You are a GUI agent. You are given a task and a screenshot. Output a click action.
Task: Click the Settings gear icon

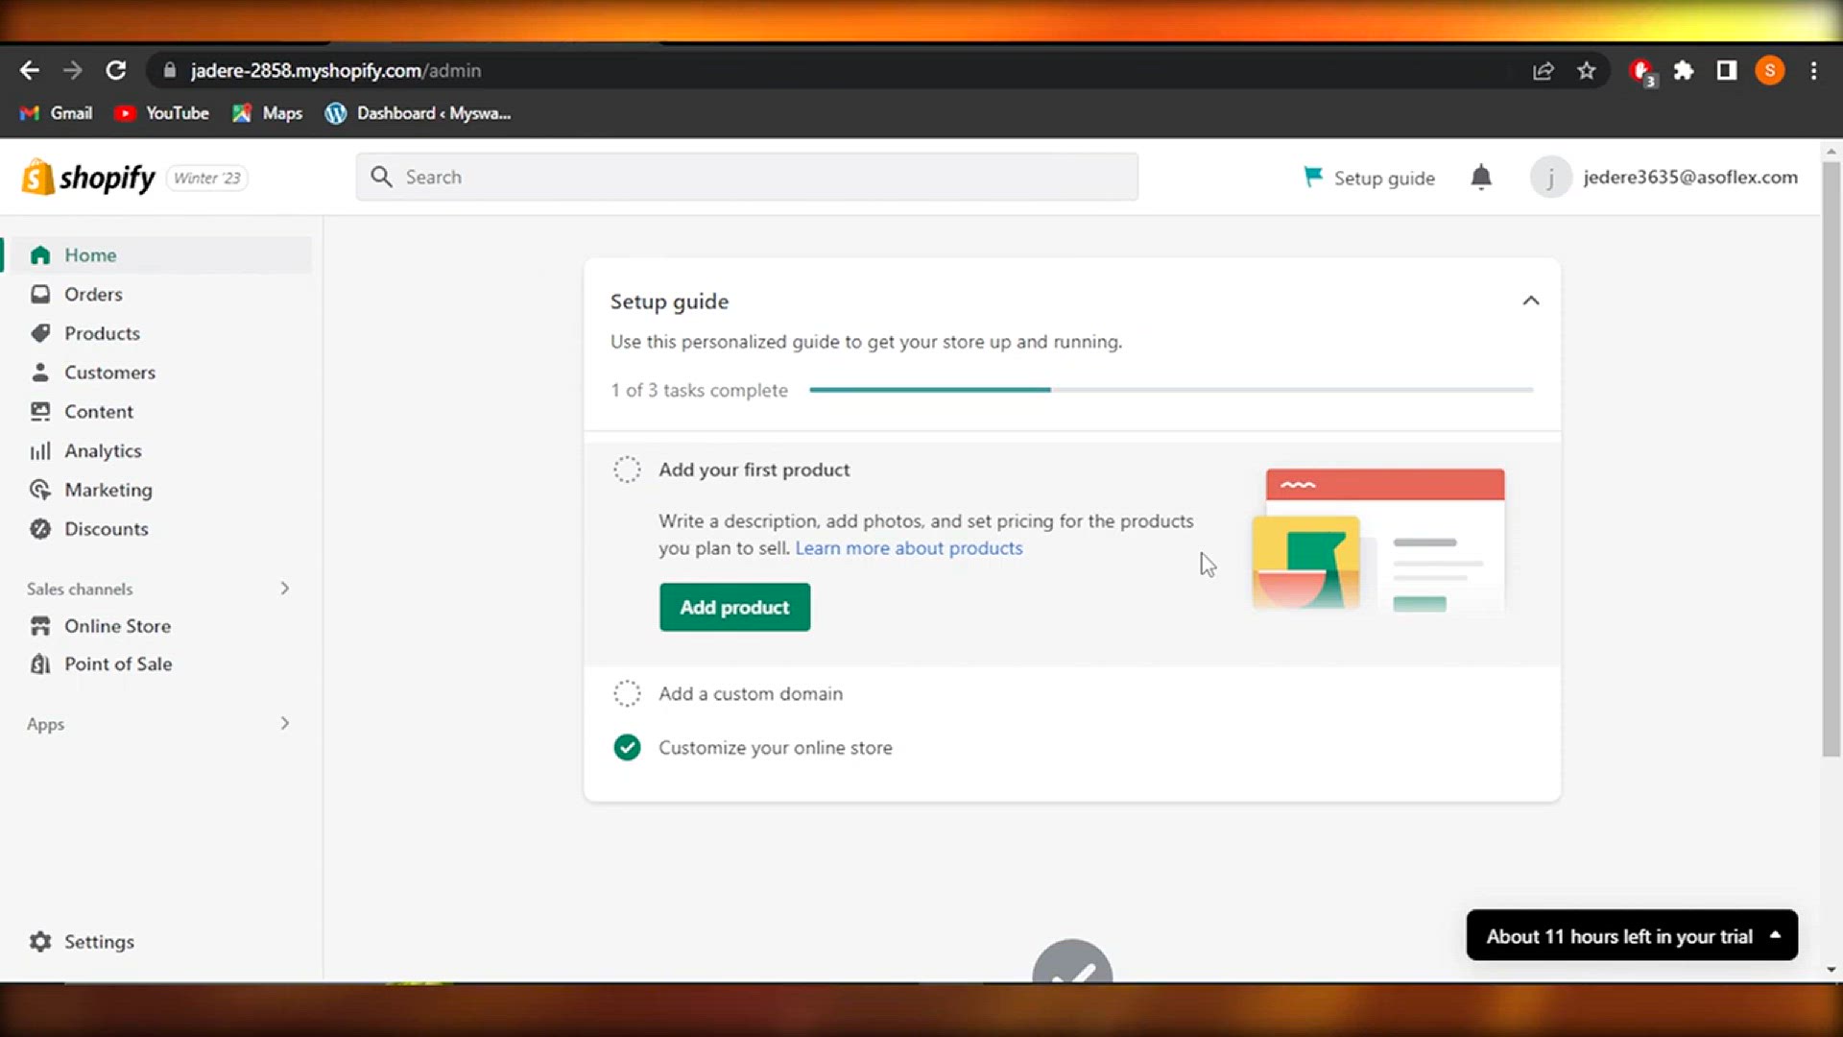pyautogui.click(x=39, y=942)
